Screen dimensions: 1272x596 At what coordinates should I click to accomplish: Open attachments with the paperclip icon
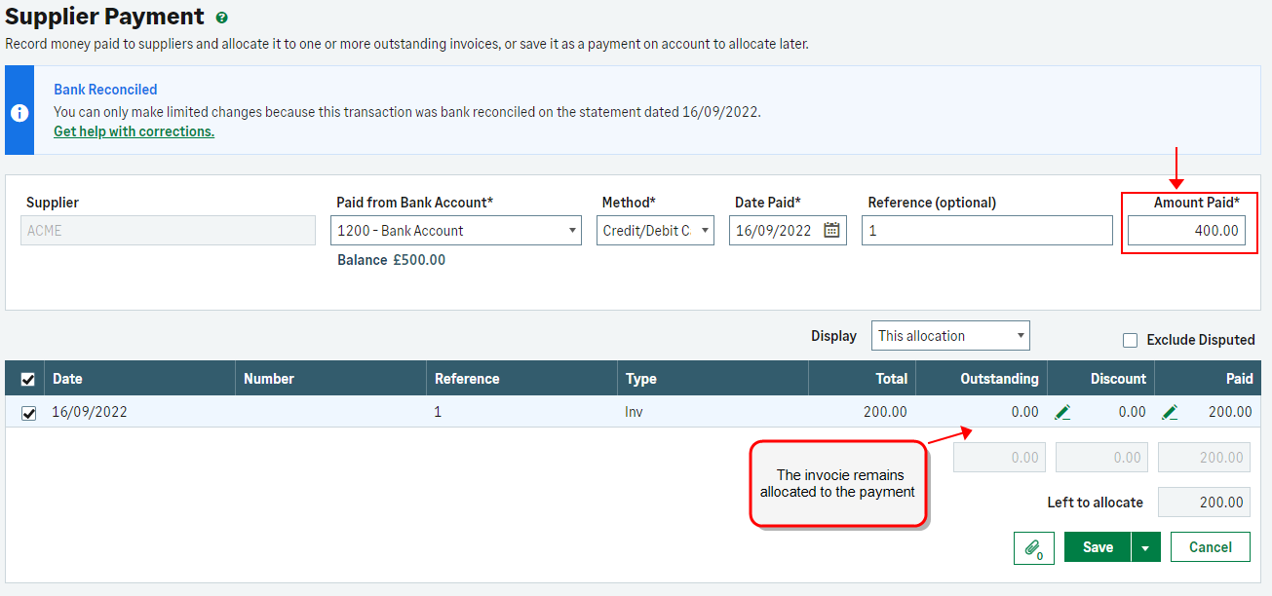(x=1033, y=547)
